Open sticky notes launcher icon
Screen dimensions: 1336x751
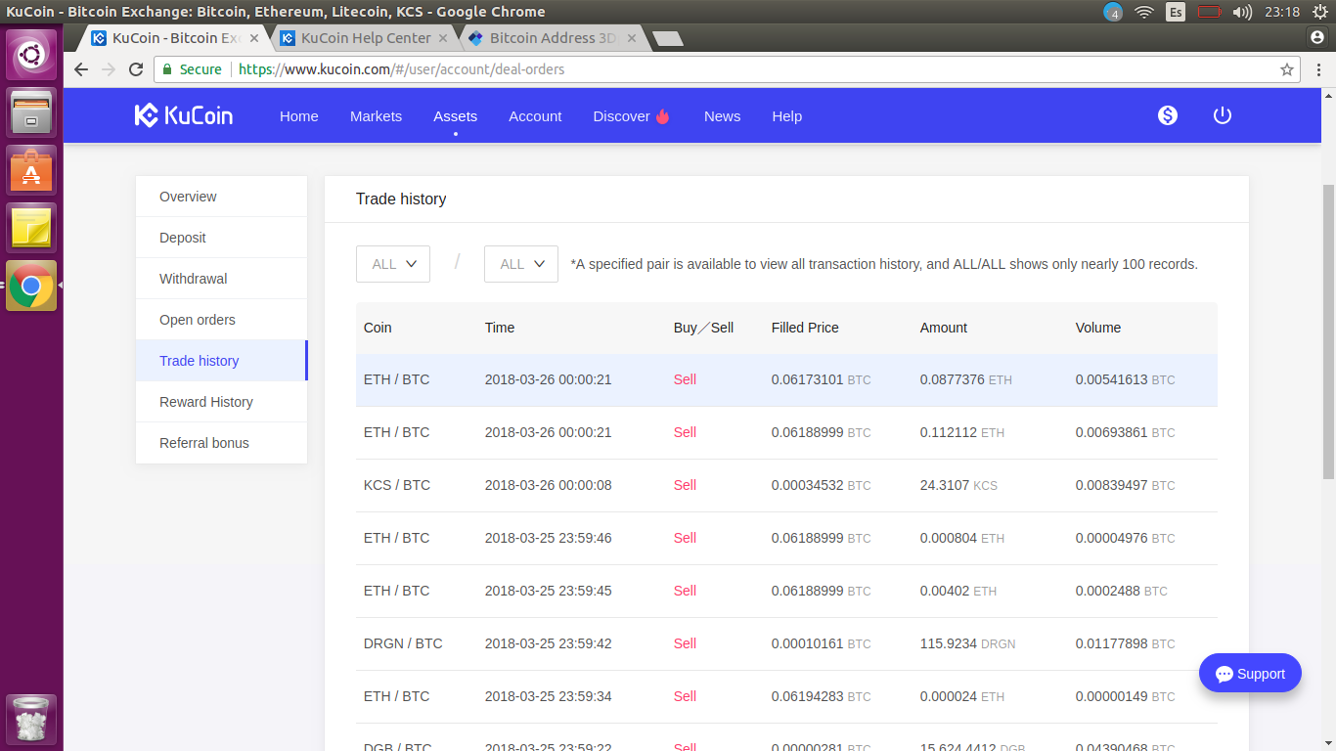point(31,228)
